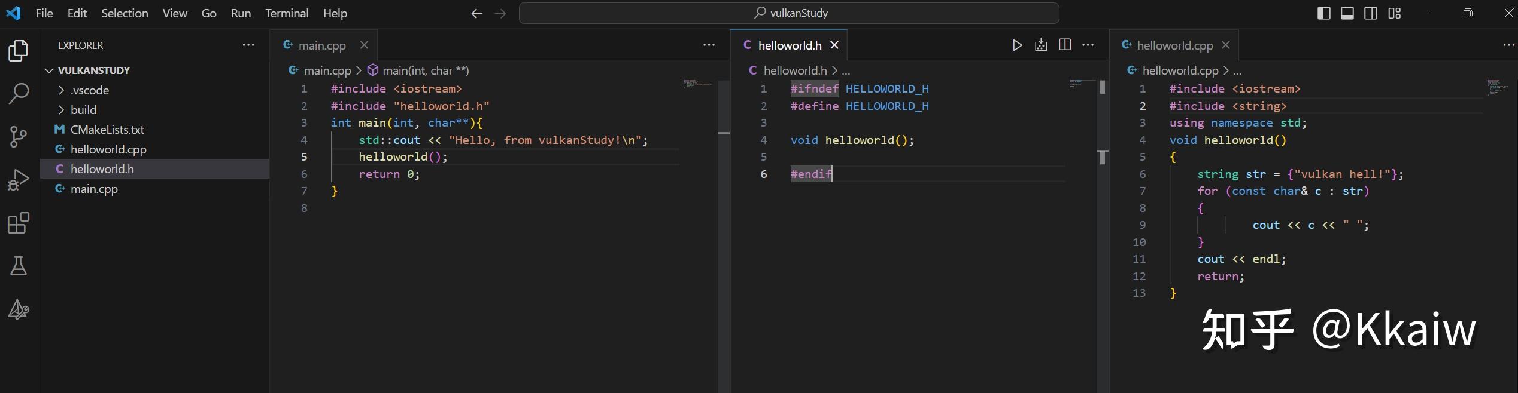Switch to the main.cpp editor tab

tap(322, 45)
